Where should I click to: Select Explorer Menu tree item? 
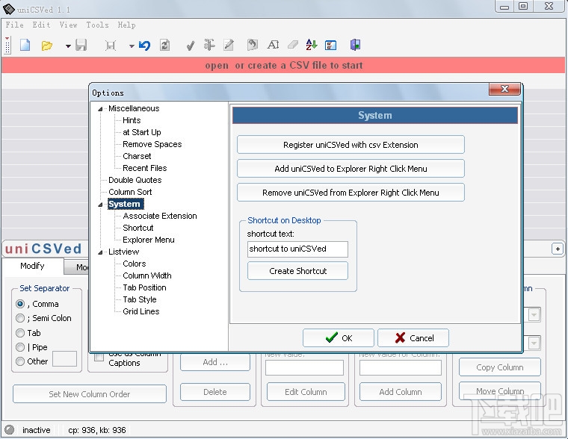(149, 240)
